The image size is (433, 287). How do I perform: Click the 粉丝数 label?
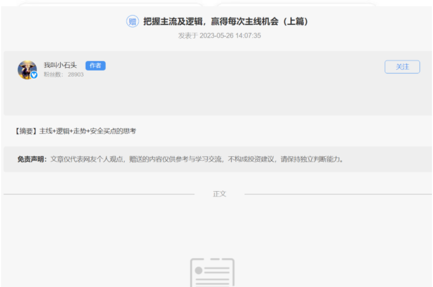click(53, 75)
